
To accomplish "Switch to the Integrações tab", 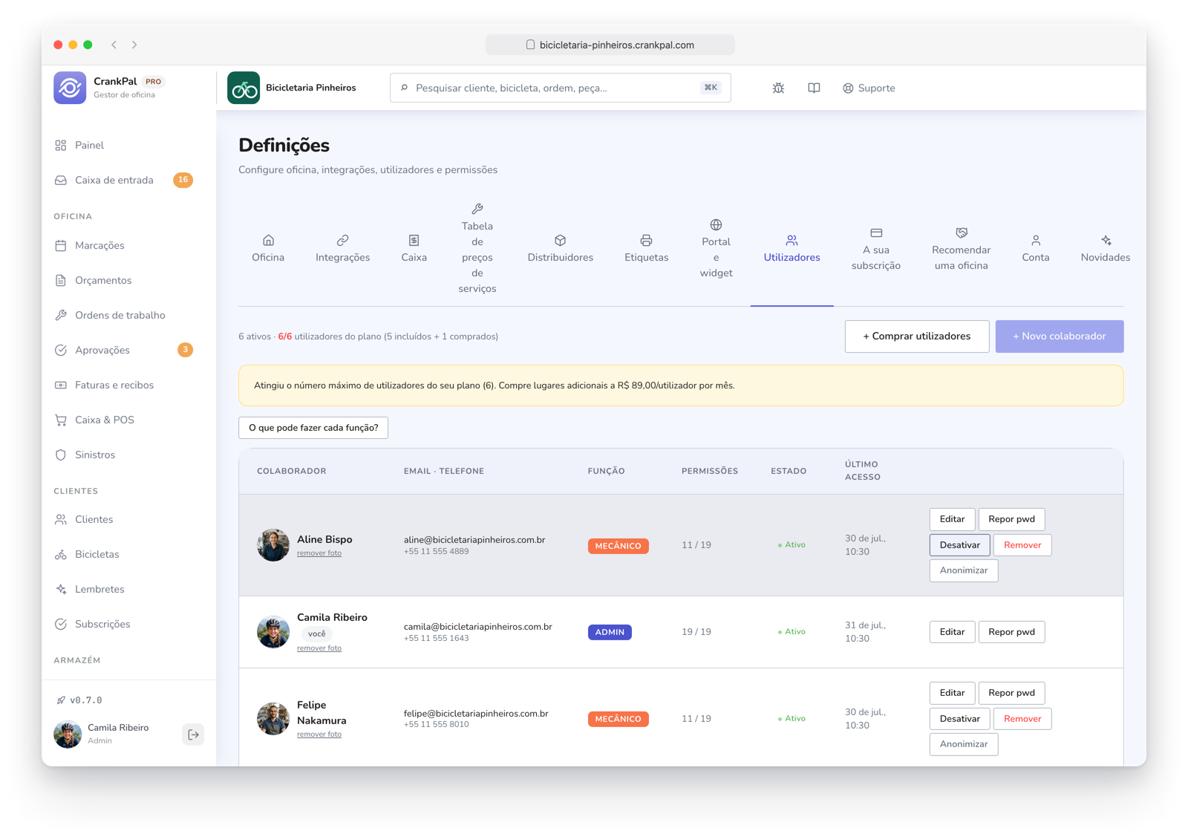I will (342, 249).
